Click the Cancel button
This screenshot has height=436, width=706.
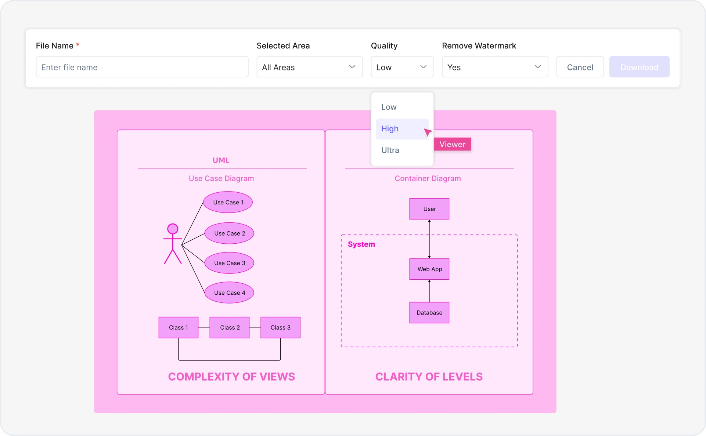580,67
